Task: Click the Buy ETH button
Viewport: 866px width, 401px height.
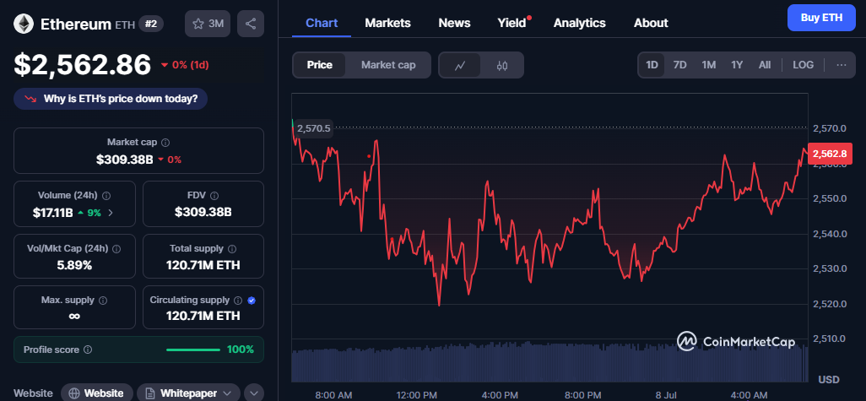Action: click(821, 18)
